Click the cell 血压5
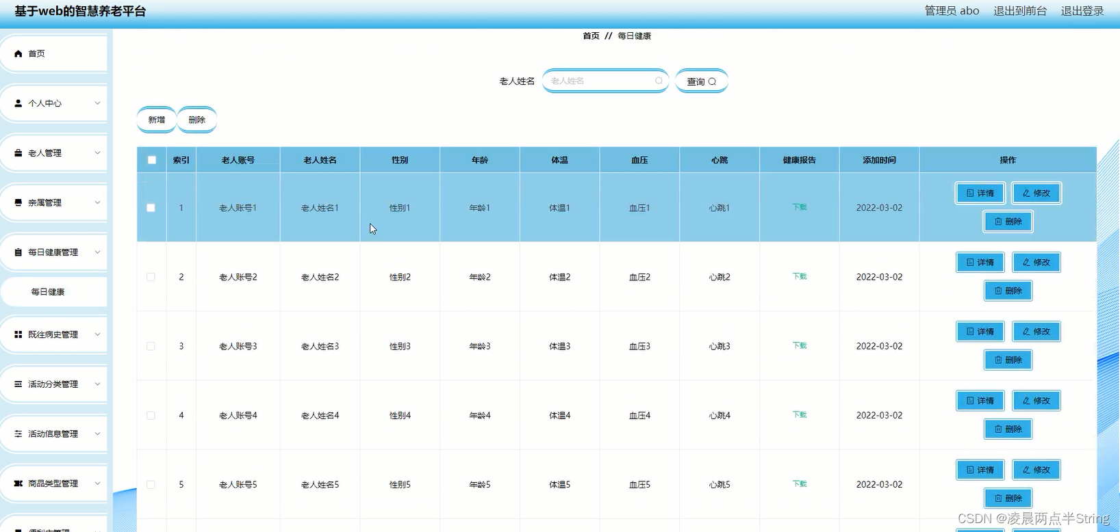The width and height of the screenshot is (1120, 532). tap(639, 484)
